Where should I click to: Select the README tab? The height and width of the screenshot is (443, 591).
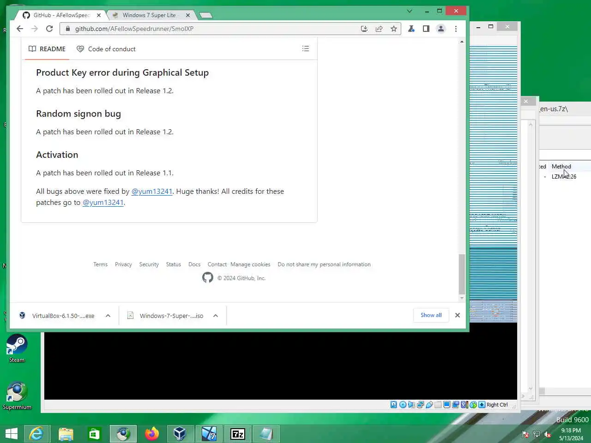click(x=47, y=49)
